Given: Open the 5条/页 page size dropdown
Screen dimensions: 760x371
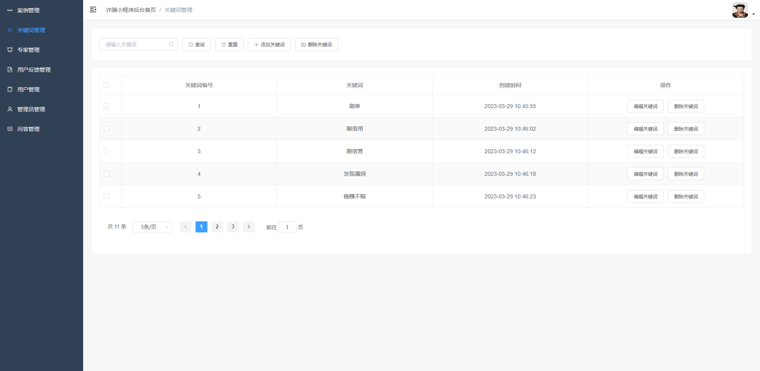Looking at the screenshot, I should [152, 227].
